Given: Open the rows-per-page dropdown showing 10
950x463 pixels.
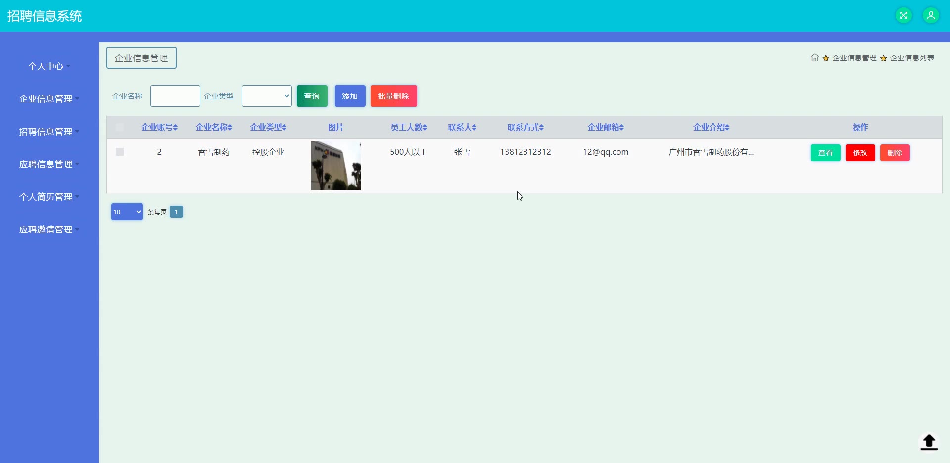Looking at the screenshot, I should coord(127,212).
